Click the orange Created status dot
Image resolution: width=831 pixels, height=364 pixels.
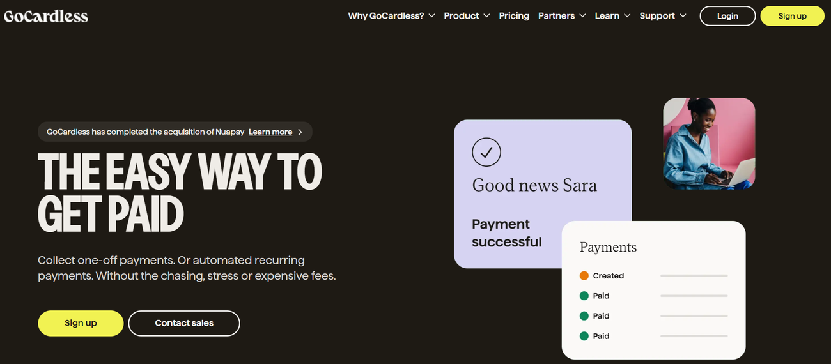[x=584, y=276]
